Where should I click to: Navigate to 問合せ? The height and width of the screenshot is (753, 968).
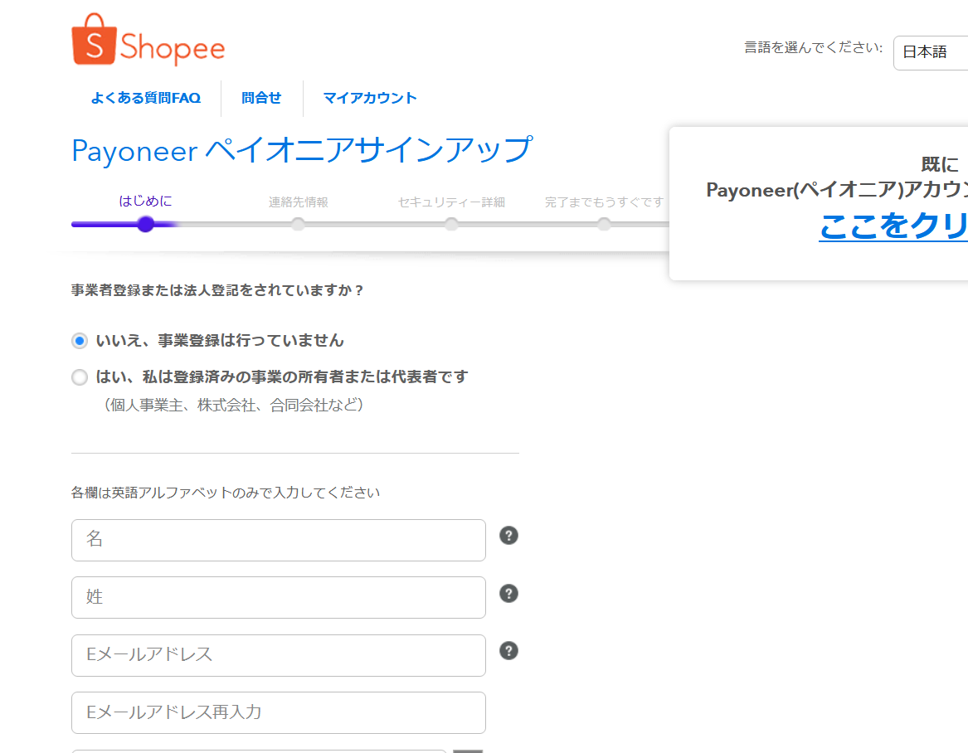(261, 98)
